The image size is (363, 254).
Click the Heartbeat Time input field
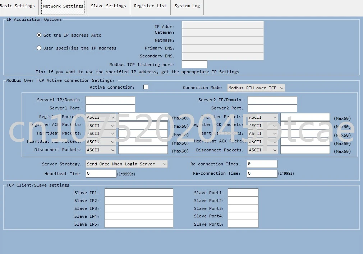click(101, 174)
